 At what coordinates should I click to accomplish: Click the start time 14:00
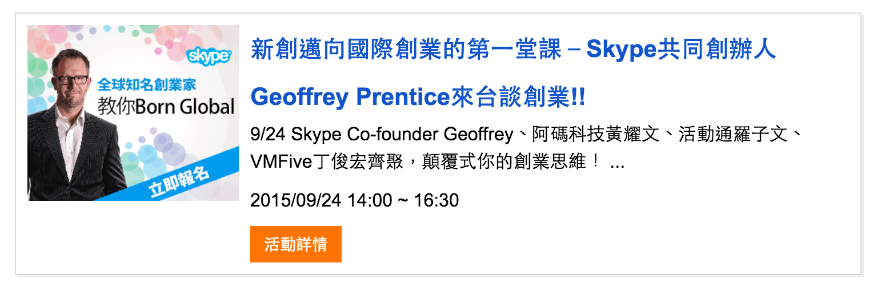[x=369, y=201]
